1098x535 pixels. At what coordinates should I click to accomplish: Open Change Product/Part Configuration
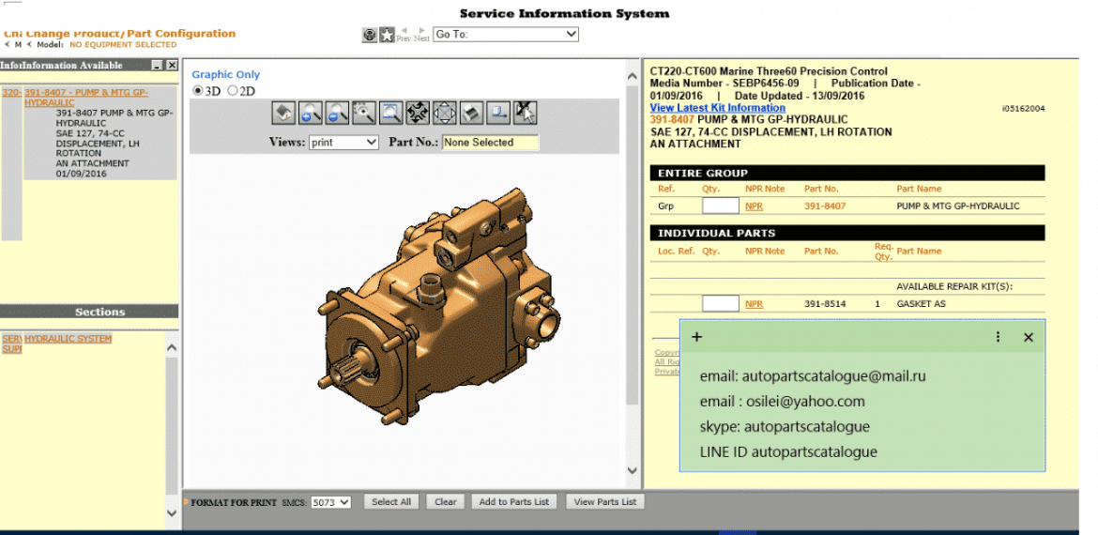120,34
